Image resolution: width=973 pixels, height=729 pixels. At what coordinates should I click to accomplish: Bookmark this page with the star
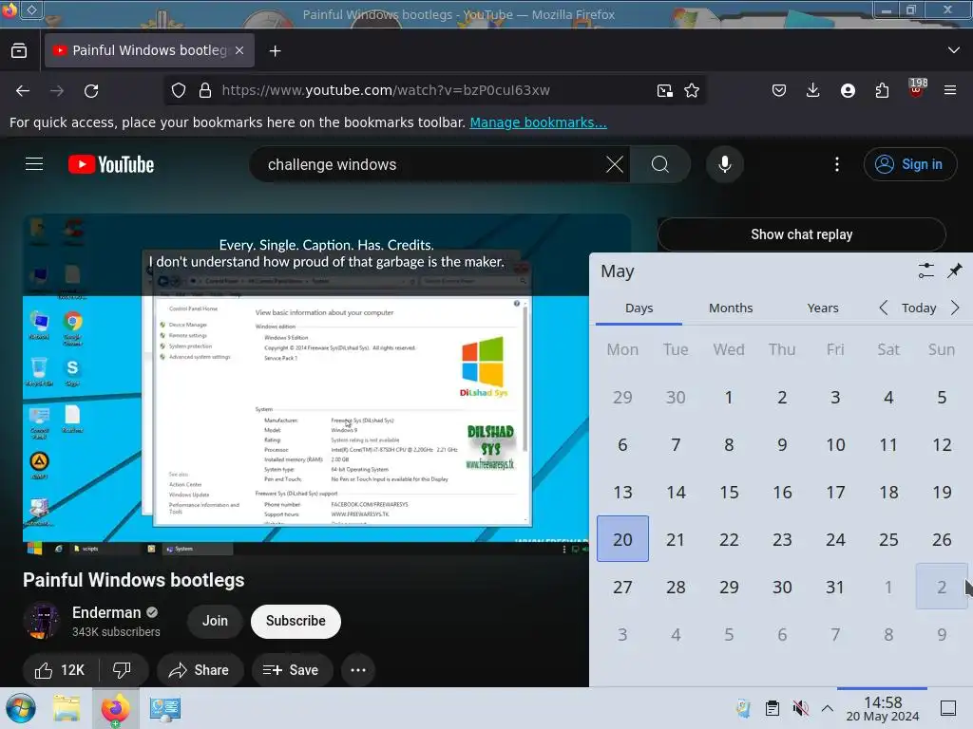coord(692,90)
